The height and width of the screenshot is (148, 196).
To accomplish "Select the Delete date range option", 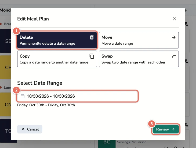I will coord(57,40).
